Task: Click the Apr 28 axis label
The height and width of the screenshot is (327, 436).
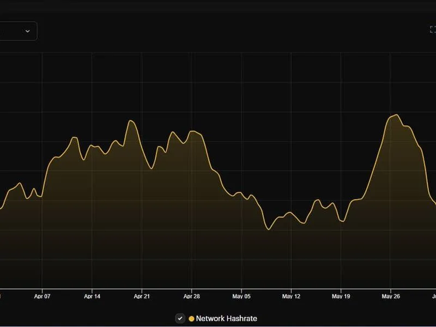Action: 192,296
